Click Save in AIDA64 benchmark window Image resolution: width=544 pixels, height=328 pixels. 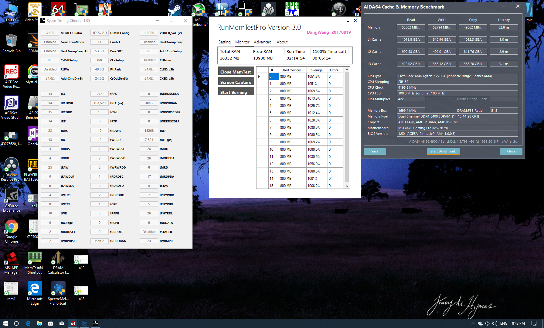coord(375,151)
